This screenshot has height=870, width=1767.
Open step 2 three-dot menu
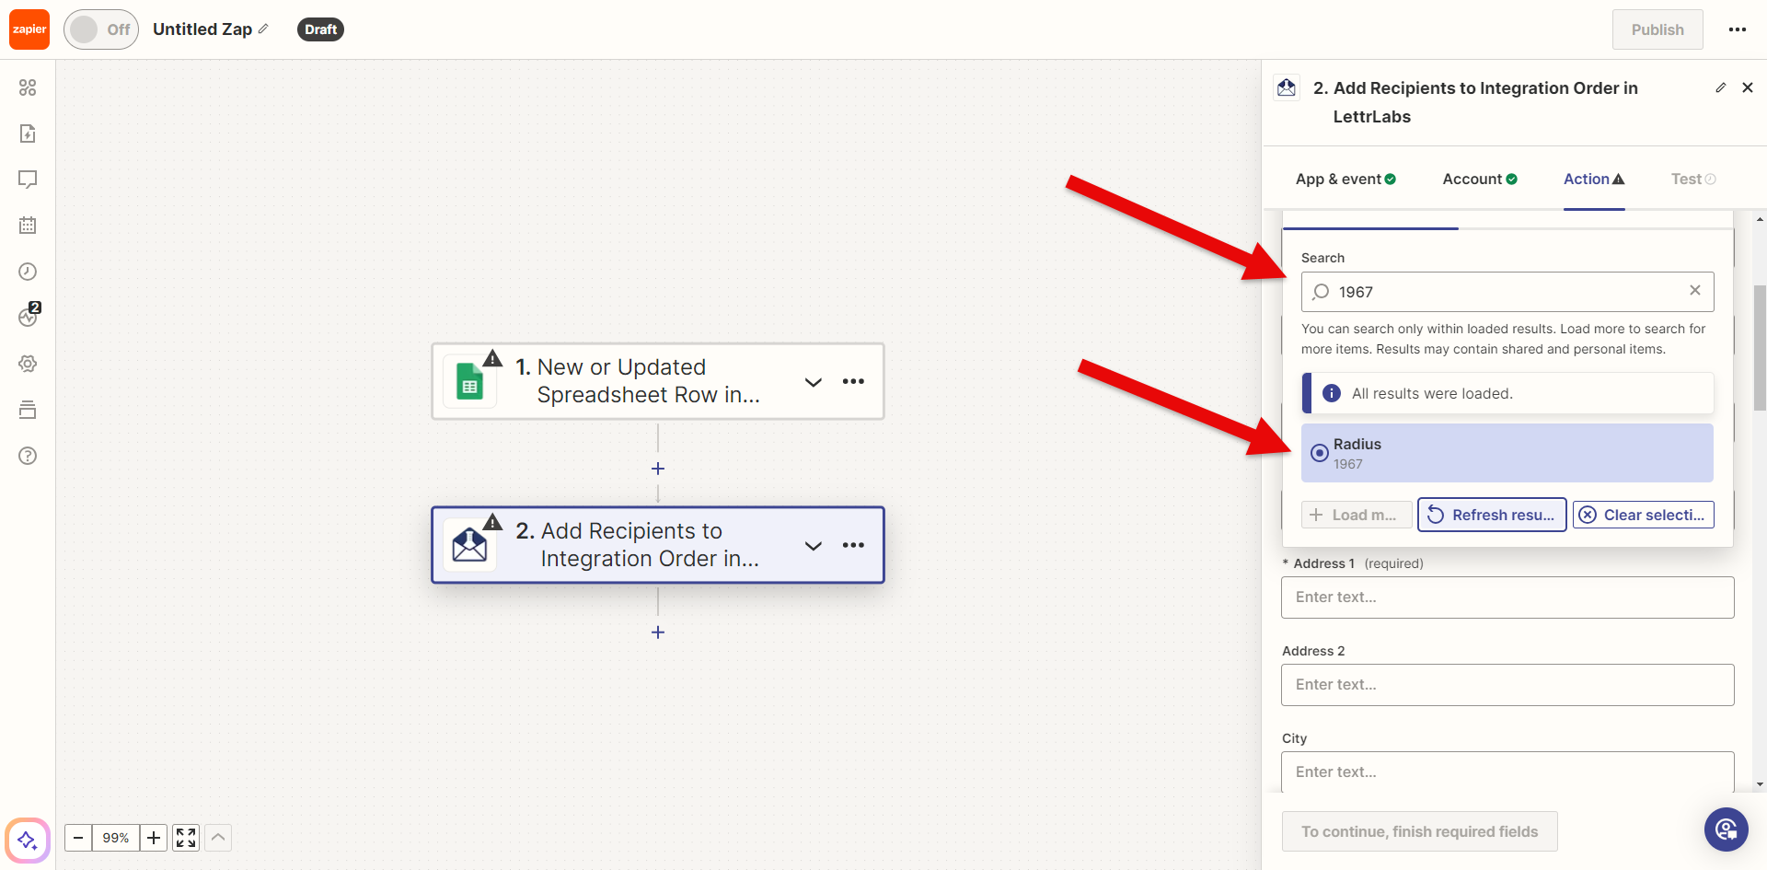[x=853, y=545]
